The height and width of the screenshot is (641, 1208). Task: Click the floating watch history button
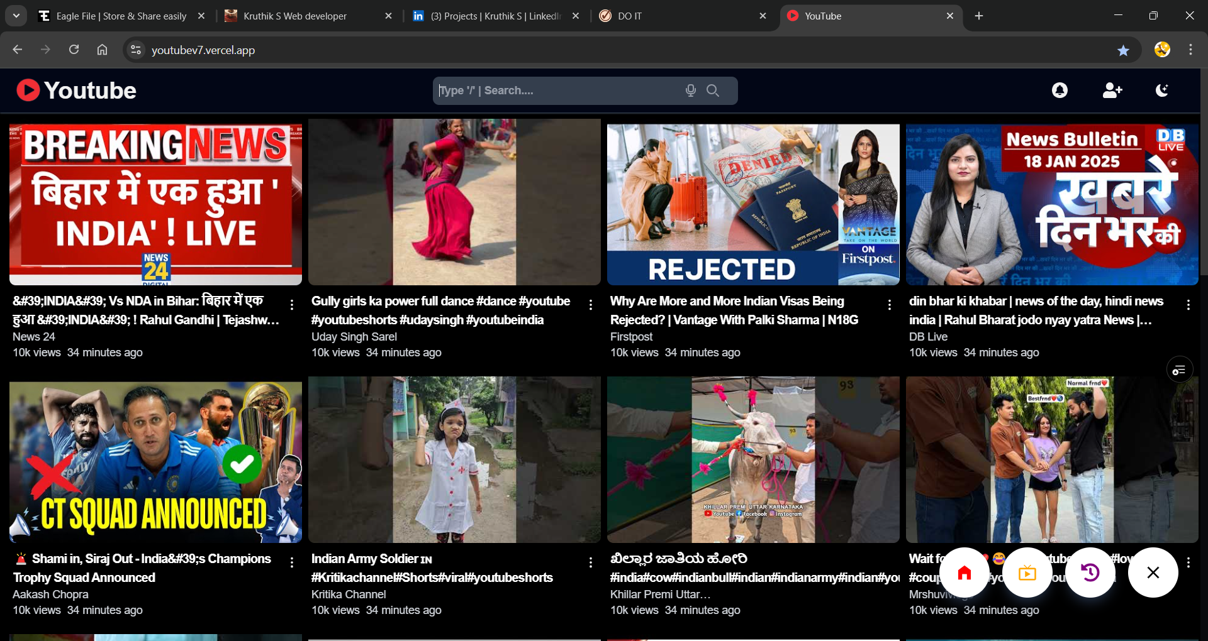1090,573
